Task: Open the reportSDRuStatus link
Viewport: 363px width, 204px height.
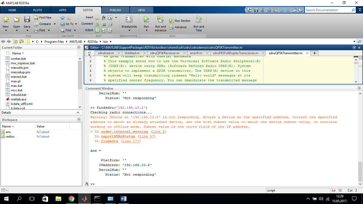Action: [118, 136]
